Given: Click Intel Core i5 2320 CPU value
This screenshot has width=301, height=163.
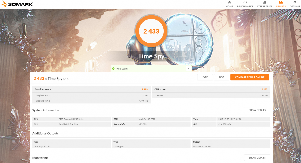Looking at the screenshot, I should coord(147,119).
